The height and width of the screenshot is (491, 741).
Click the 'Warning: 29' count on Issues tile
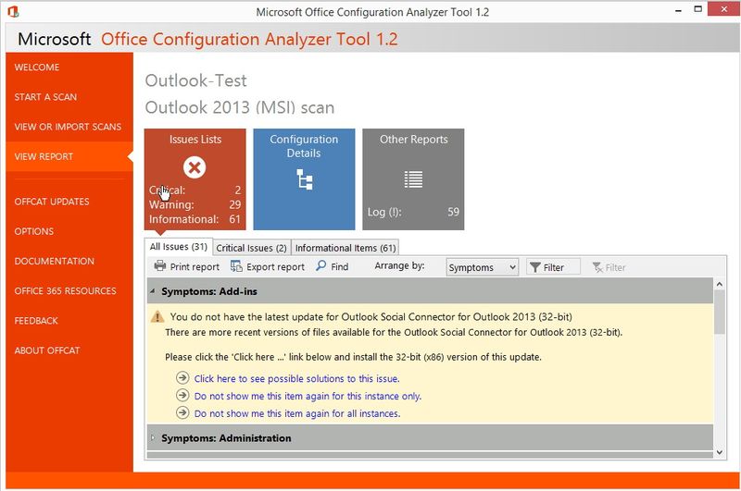click(195, 204)
